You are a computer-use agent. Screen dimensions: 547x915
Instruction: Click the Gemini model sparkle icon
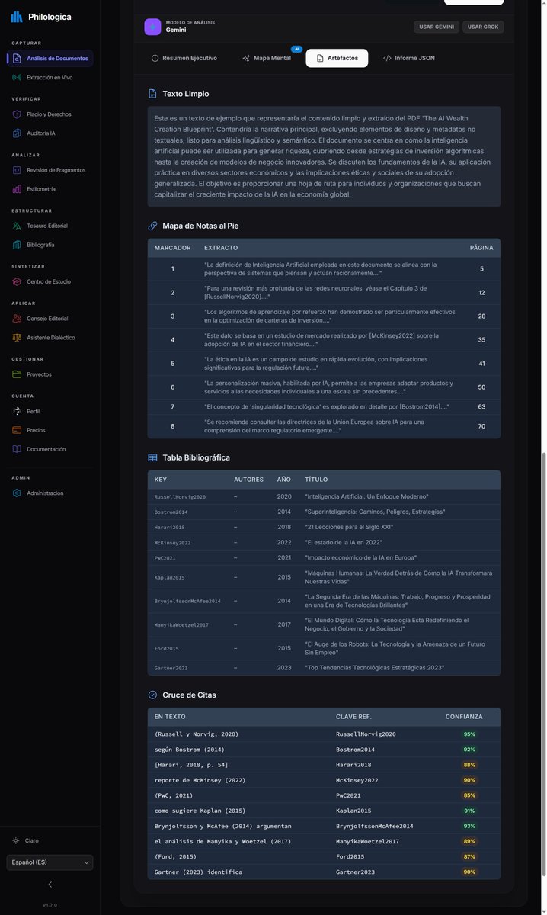[x=152, y=27]
